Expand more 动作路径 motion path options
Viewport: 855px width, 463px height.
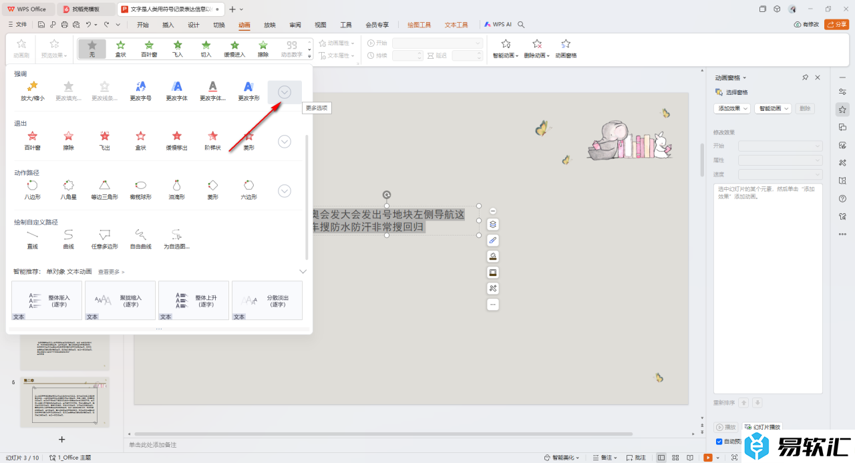click(285, 191)
